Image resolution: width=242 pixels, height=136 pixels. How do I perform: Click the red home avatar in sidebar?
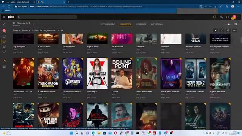[4, 31]
